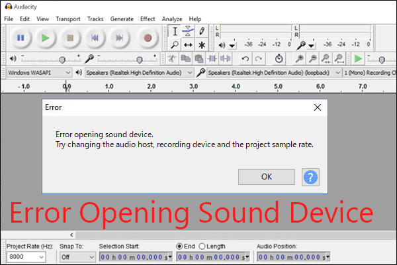The image size is (397, 265).
Task: Open the Tracks menu
Action: point(95,19)
